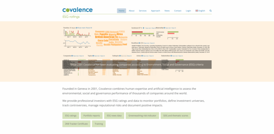Click the Greenwashing risk indicator button
Viewport: 274px width, 134px height.
[142, 116]
